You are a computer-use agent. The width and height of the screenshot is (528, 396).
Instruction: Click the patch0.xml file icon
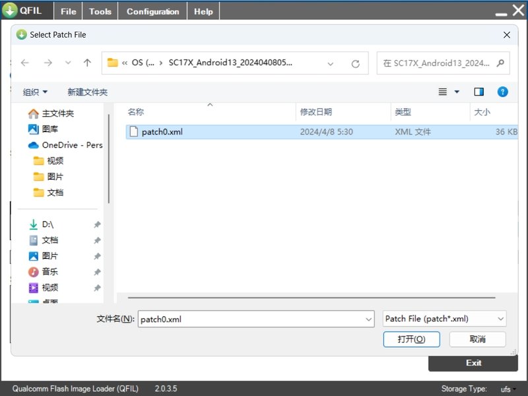pyautogui.click(x=134, y=131)
